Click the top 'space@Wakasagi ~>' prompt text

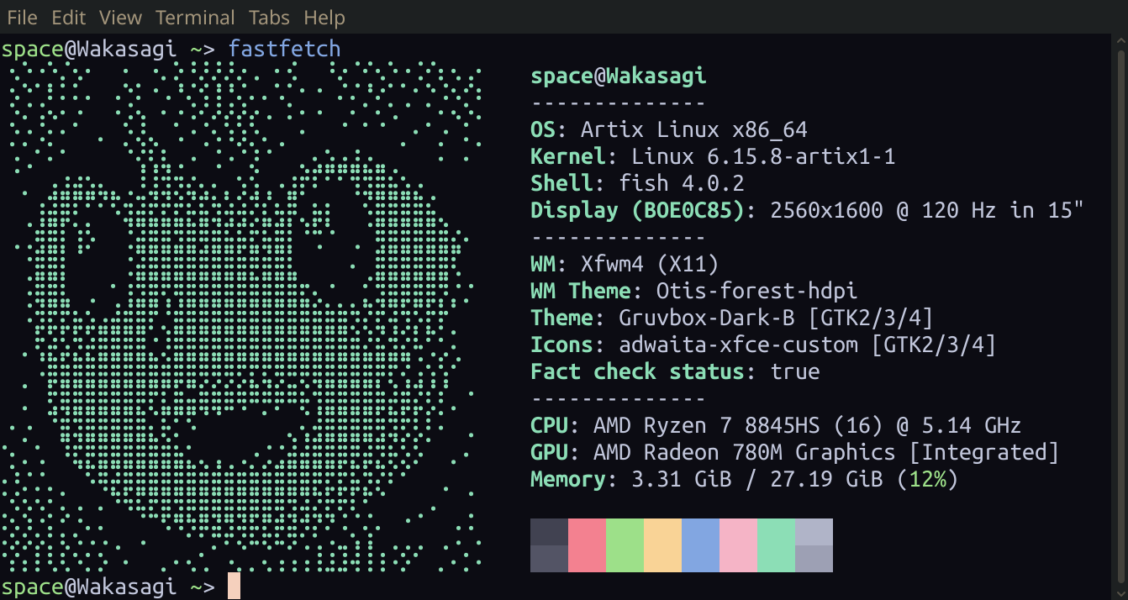108,49
